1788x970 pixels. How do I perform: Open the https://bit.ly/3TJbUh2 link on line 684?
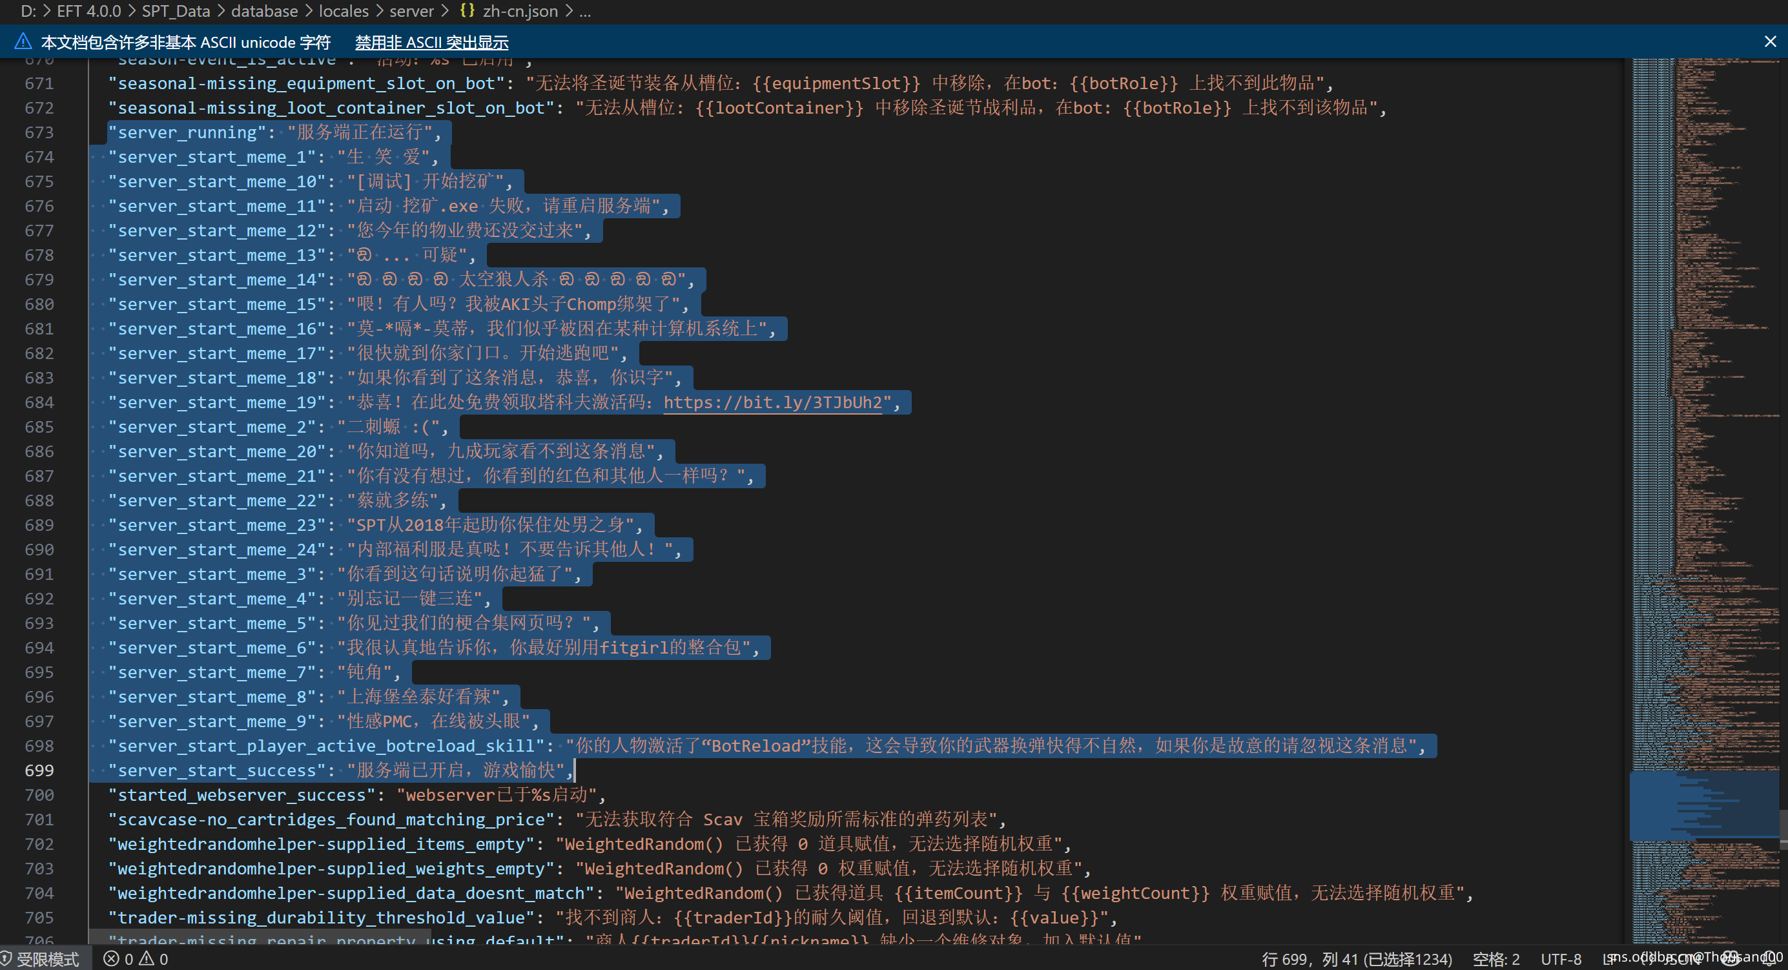pos(772,403)
